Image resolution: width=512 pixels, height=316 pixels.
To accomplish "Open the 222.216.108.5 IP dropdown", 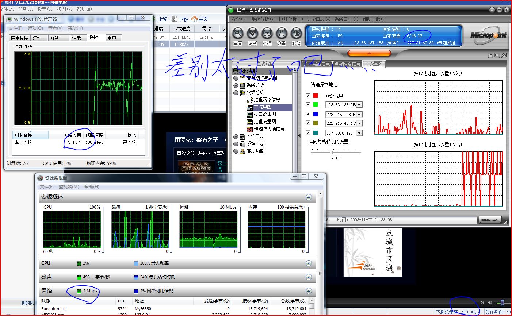I will [359, 114].
